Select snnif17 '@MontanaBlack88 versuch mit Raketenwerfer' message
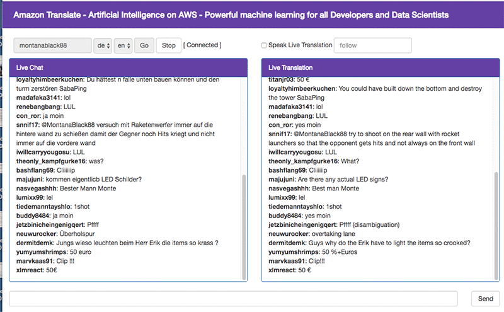This screenshot has height=312, width=504. [x=115, y=134]
